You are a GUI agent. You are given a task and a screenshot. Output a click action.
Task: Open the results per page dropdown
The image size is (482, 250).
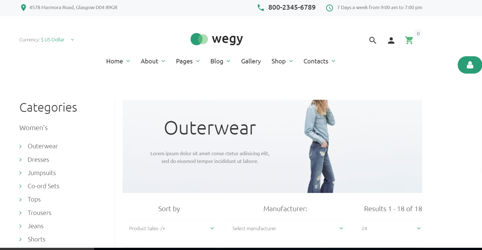[389, 228]
